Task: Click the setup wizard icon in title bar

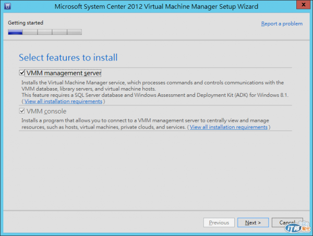Action: (x=7, y=6)
